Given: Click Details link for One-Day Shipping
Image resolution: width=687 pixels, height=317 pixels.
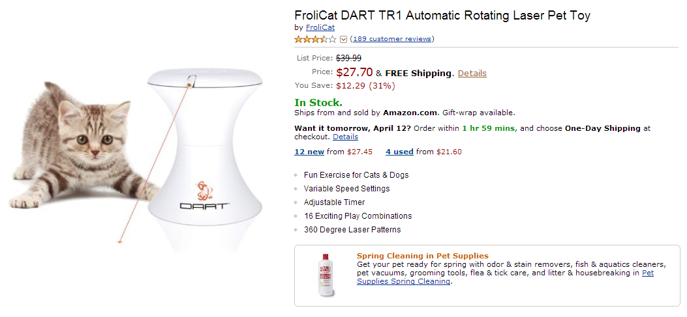Looking at the screenshot, I should click(345, 137).
